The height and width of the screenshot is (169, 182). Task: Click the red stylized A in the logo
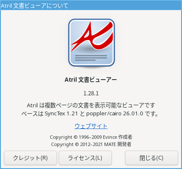click(x=92, y=36)
